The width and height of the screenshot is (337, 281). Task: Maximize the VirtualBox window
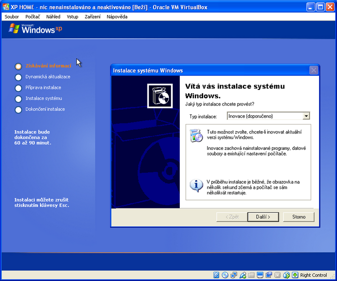tap(320, 7)
